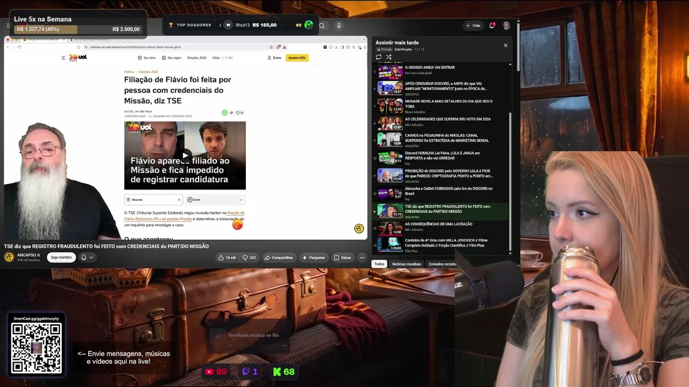This screenshot has height=387, width=689.
Task: Open 'Discord HUMILHA Lei Felca' video
Action: tap(441, 159)
